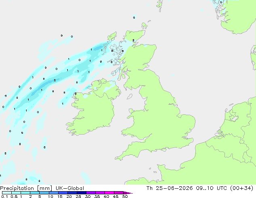This screenshot has width=256, height=198.
Task: Select the legend swatch between 35 and 40
Action: coord(100,193)
